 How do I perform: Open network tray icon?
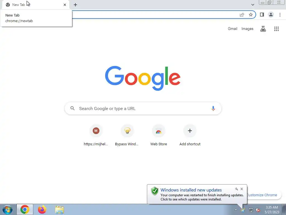click(251, 210)
